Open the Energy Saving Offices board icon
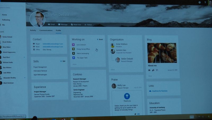This screenshot has height=120, width=212. pos(73,49)
